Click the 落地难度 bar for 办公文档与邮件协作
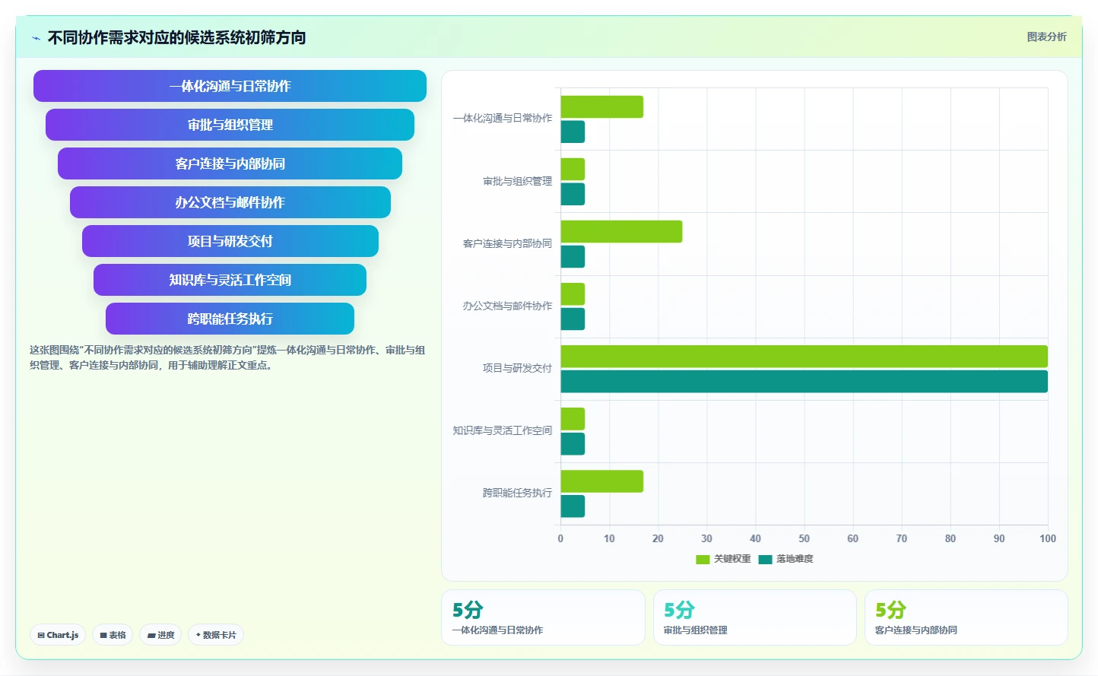The height and width of the screenshot is (676, 1098). tap(573, 319)
